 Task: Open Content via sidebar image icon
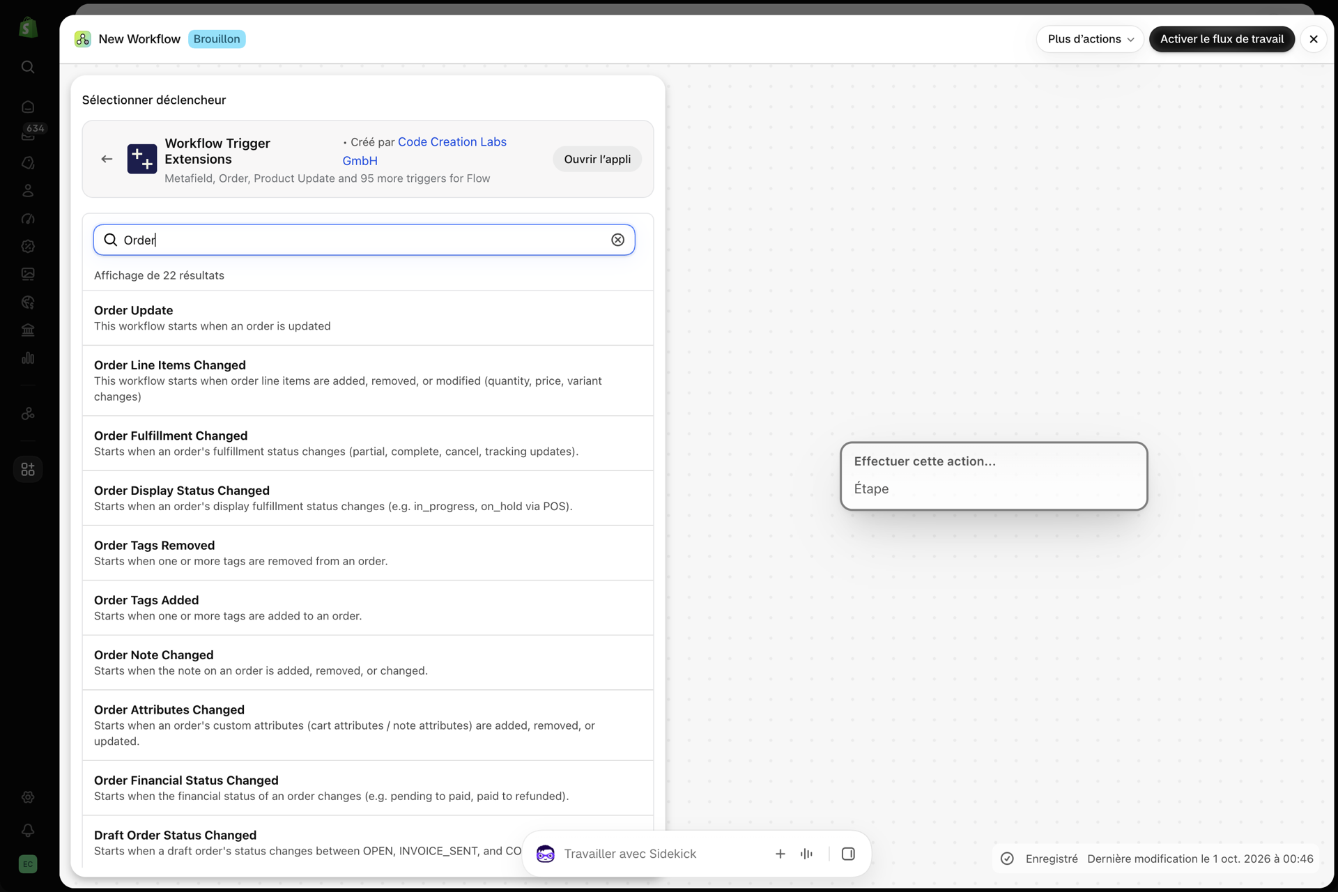[28, 274]
